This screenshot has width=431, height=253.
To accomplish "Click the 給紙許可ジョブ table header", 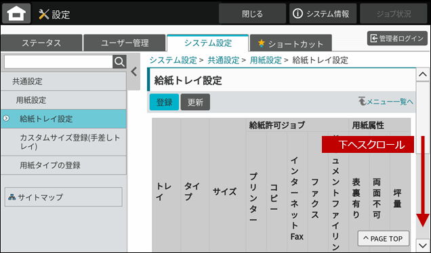I will click(297, 125).
